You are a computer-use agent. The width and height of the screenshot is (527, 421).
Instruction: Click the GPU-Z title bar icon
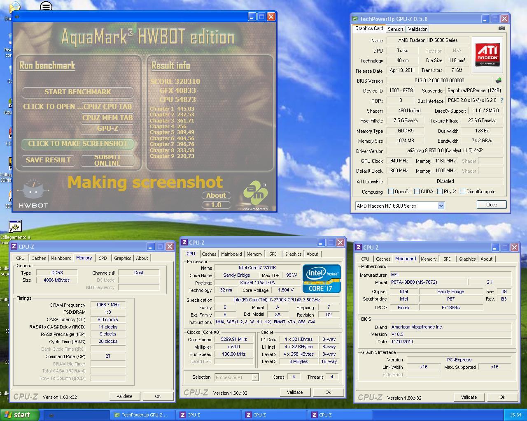[x=355, y=19]
